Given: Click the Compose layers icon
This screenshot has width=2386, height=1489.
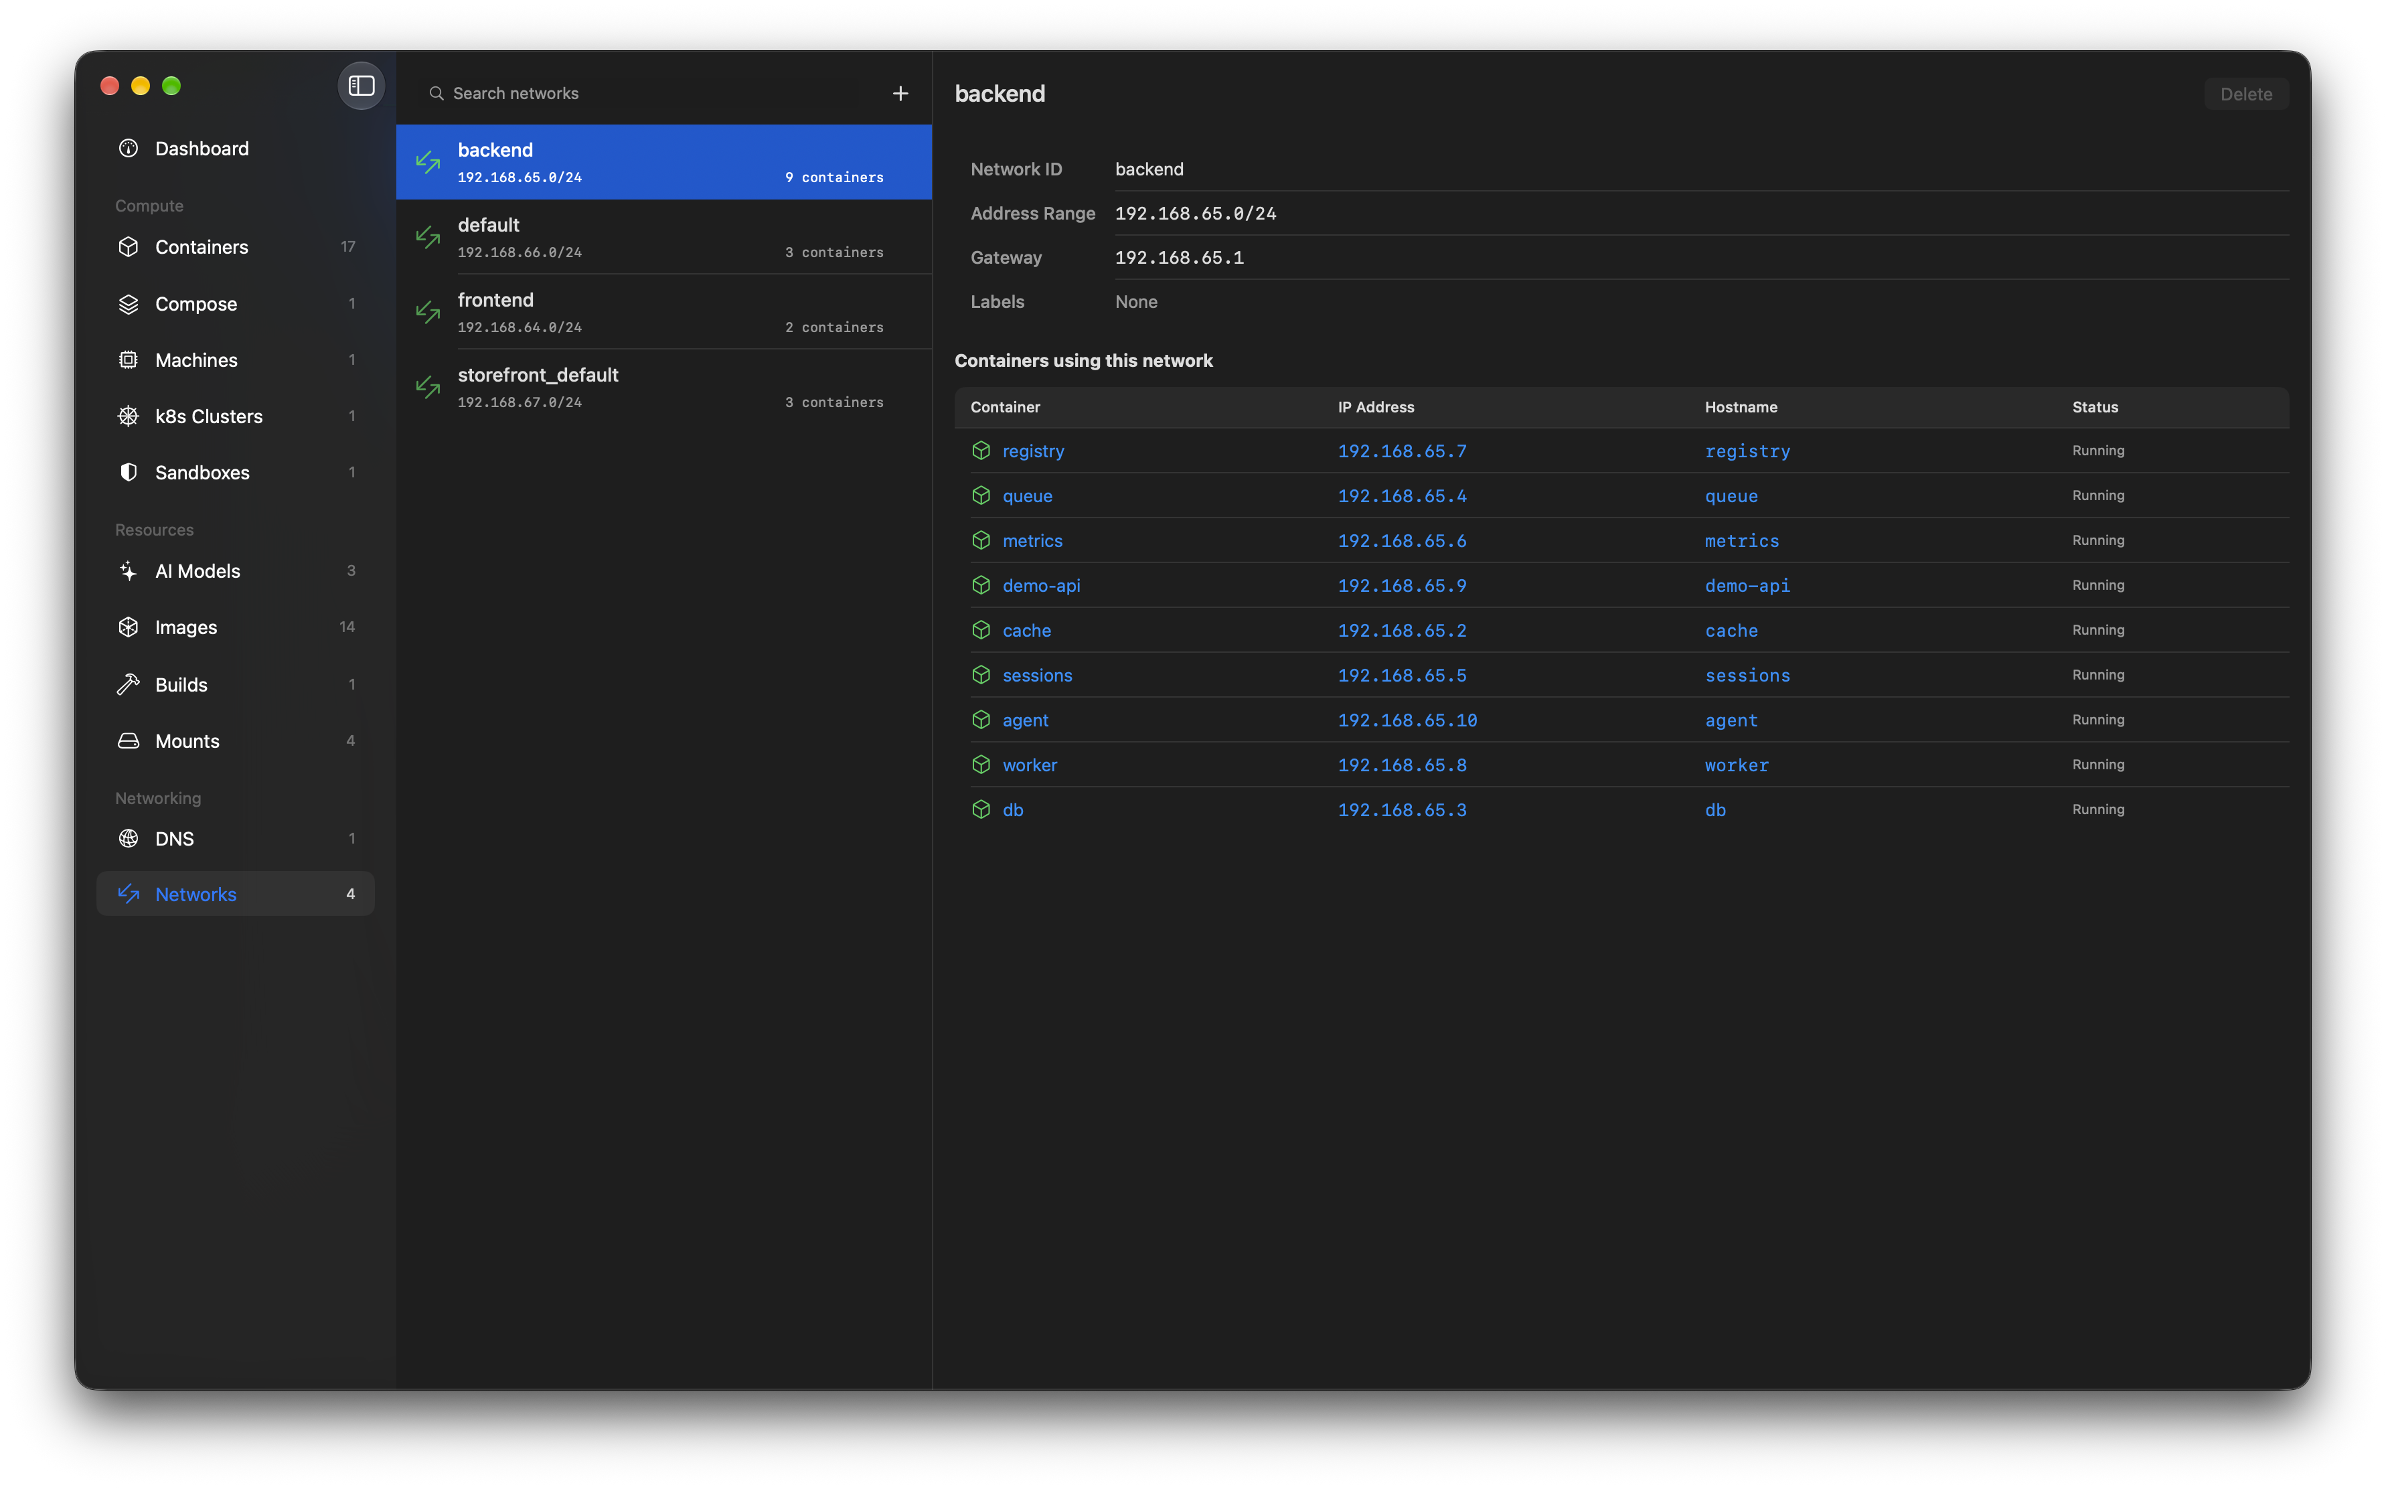Looking at the screenshot, I should pos(129,305).
